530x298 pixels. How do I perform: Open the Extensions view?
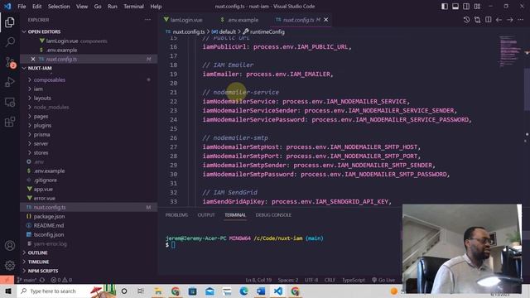(10, 122)
